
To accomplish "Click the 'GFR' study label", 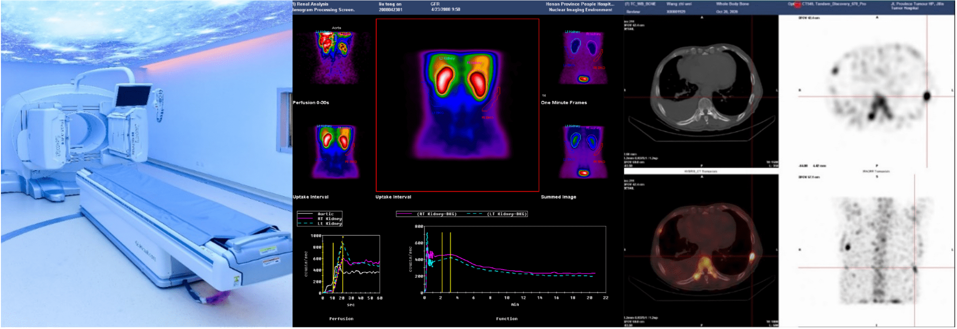I will pyautogui.click(x=435, y=4).
